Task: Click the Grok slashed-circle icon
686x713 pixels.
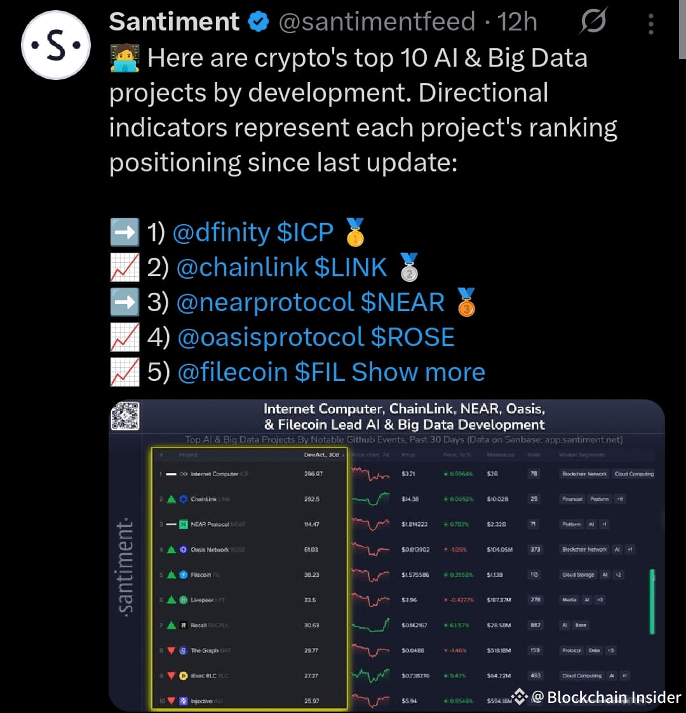Action: [x=593, y=21]
